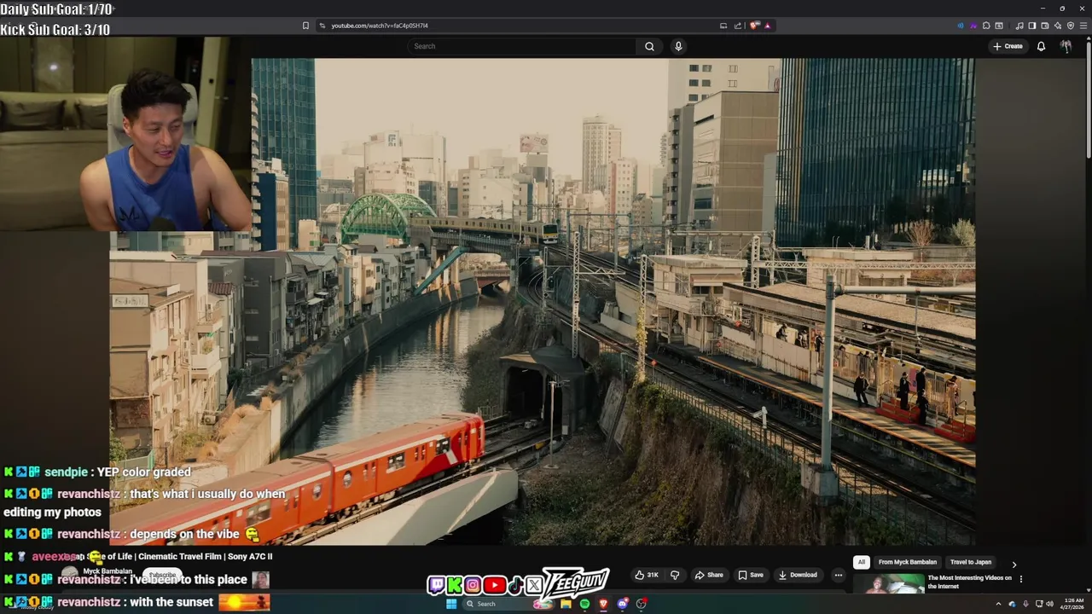The image size is (1092, 614).
Task: Click the Brave Shields lion icon
Action: point(754,26)
